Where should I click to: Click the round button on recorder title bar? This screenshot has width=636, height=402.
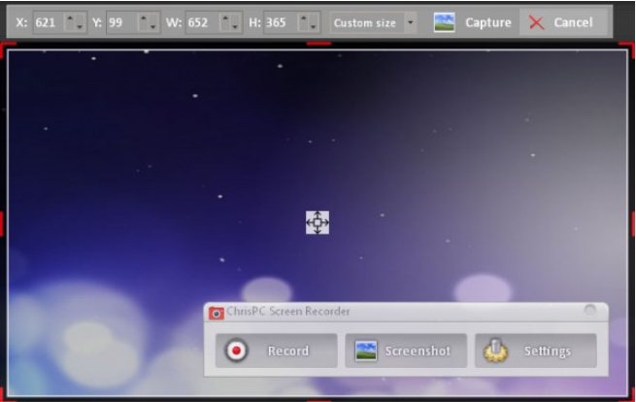click(589, 311)
